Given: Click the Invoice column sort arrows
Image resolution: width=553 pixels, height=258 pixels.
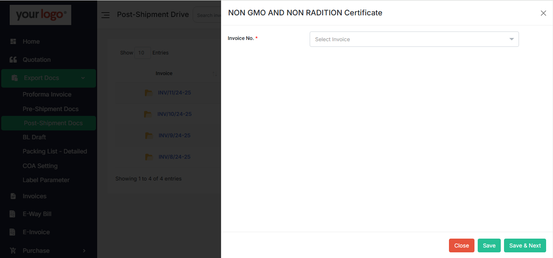Looking at the screenshot, I should click(x=215, y=74).
